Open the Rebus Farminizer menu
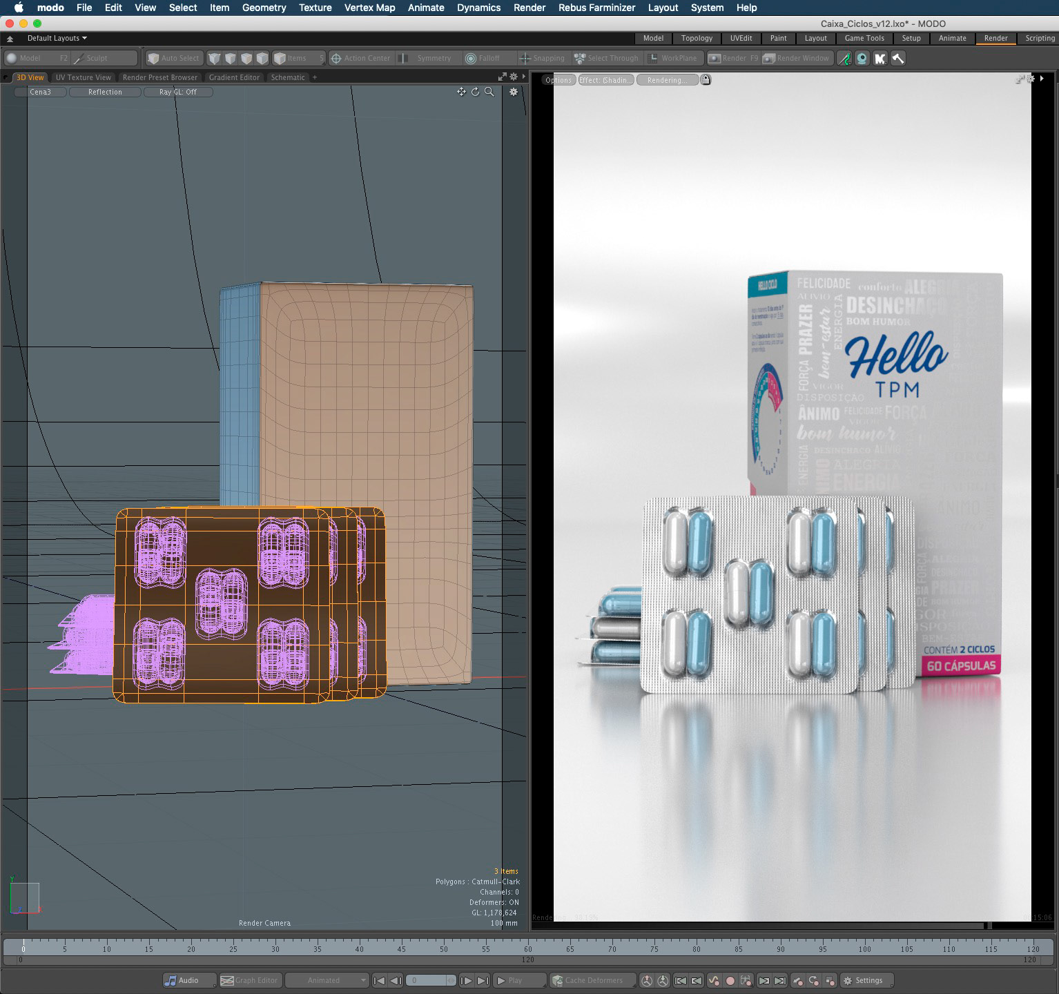1059x994 pixels. click(596, 8)
